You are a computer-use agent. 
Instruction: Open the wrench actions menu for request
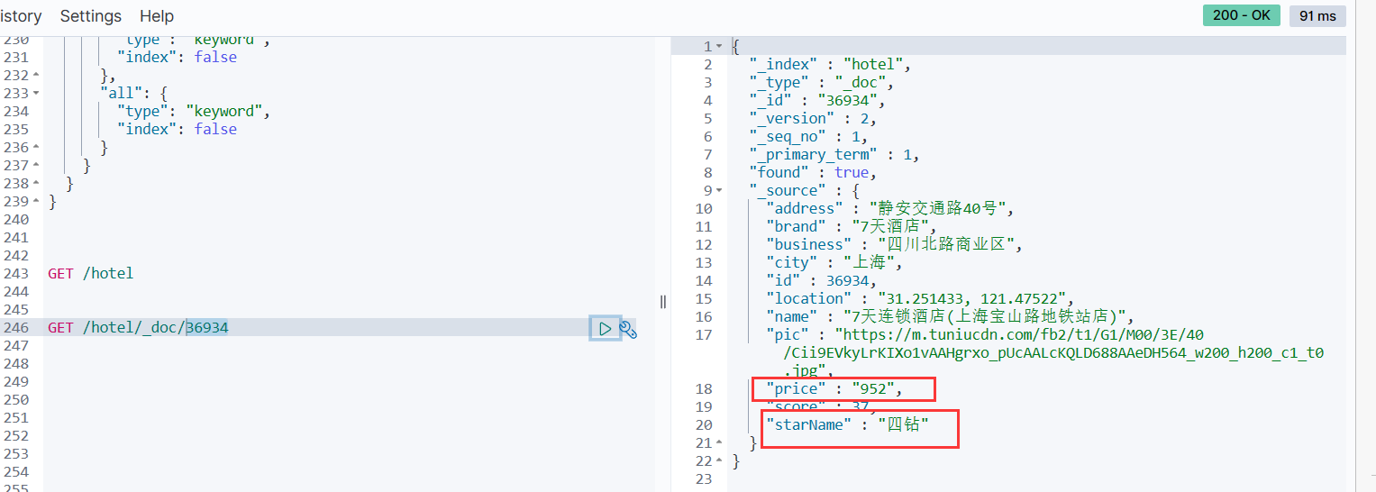coord(628,330)
